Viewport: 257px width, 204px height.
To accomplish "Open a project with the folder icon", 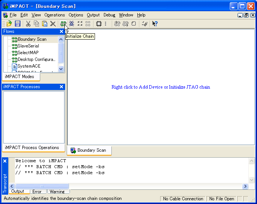I will click(9, 24).
